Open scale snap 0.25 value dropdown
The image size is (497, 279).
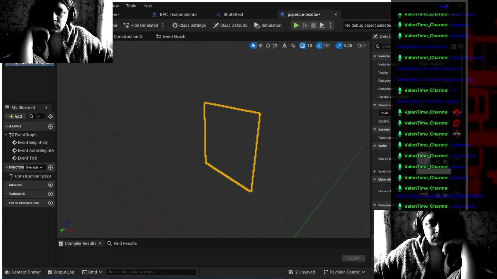pos(348,46)
